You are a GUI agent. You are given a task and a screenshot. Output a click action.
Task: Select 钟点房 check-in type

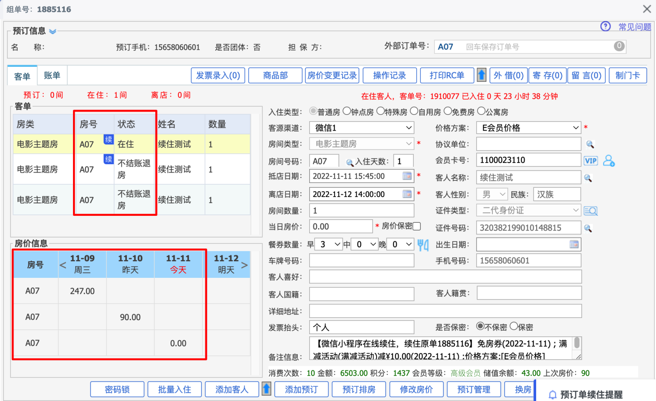tap(347, 111)
